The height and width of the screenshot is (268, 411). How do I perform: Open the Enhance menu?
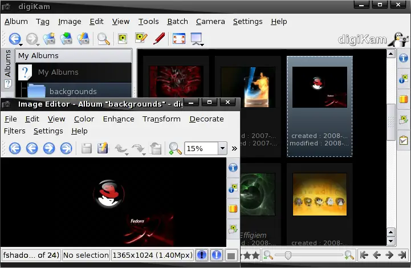point(119,119)
